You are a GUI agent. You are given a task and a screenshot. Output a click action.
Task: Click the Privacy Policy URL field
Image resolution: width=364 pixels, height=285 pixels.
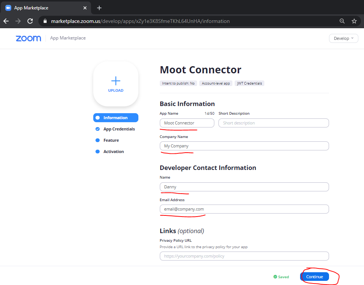point(244,256)
